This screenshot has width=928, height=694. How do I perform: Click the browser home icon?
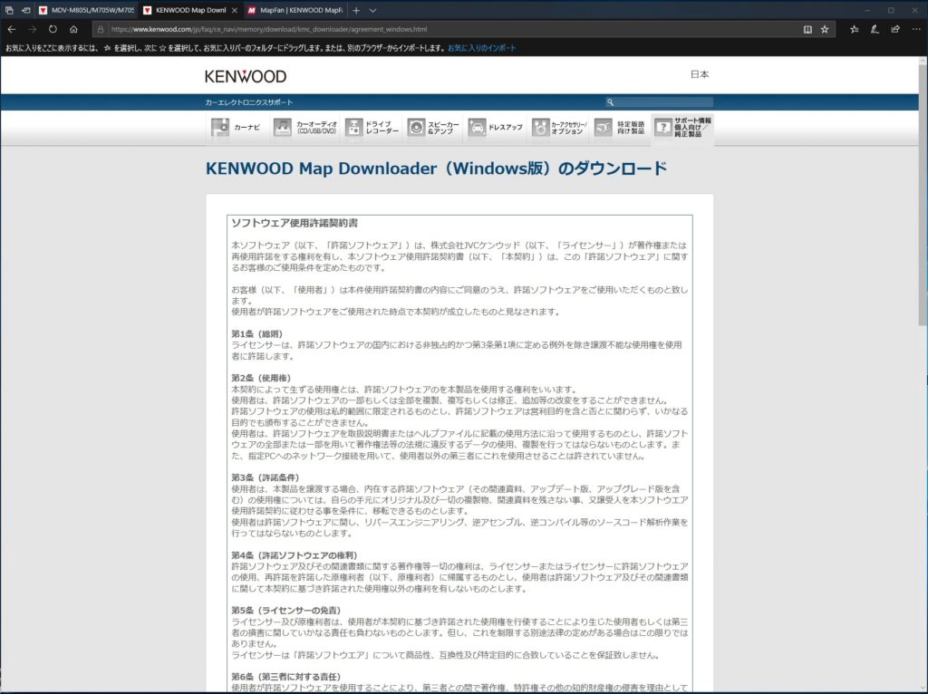click(x=73, y=29)
